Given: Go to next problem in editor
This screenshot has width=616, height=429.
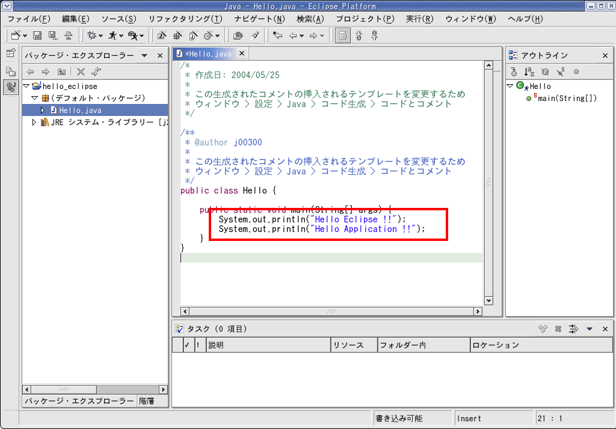Looking at the screenshot, I should point(359,35).
